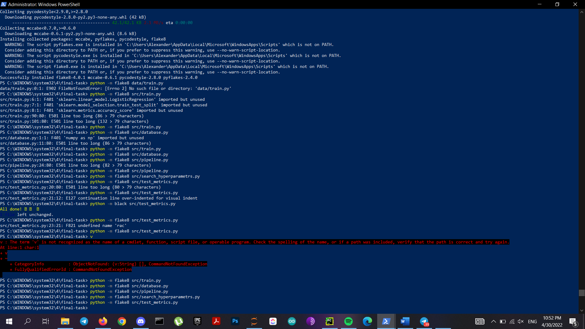Screen dimensions: 585x329
Task: Click 'Collecting pycodestyle<2.9.0,>=2.8.0' line
Action: 44,12
